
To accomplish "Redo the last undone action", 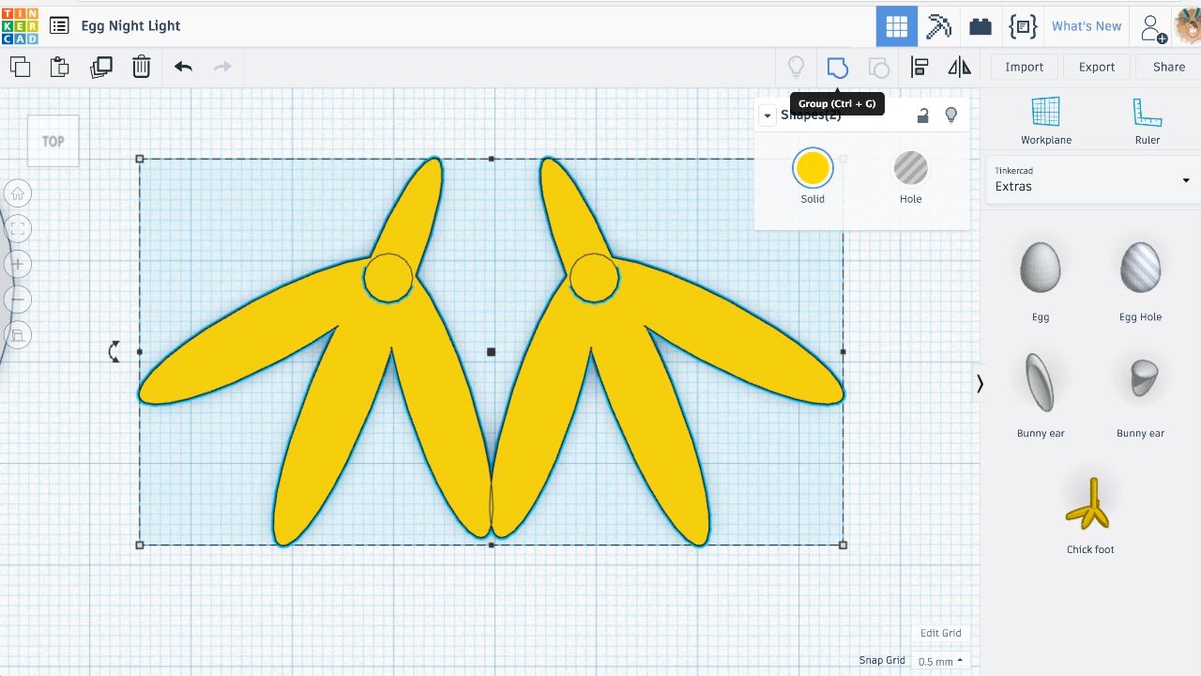I will coord(222,67).
